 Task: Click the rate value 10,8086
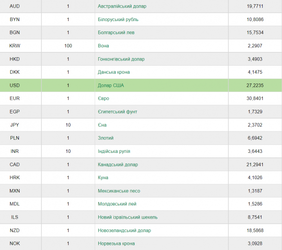[x=255, y=19]
